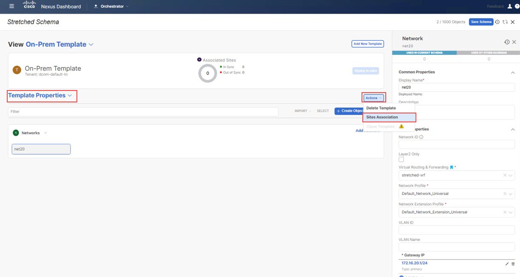Open the Network Extension Profile dropdown
520x277 pixels.
point(511,212)
